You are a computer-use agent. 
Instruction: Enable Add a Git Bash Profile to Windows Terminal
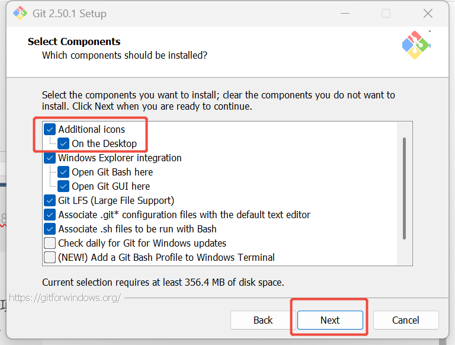tap(50, 257)
